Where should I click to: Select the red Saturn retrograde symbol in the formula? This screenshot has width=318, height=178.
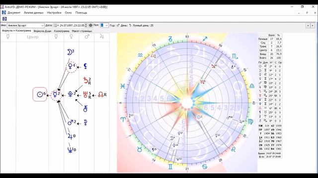pyautogui.click(x=86, y=81)
